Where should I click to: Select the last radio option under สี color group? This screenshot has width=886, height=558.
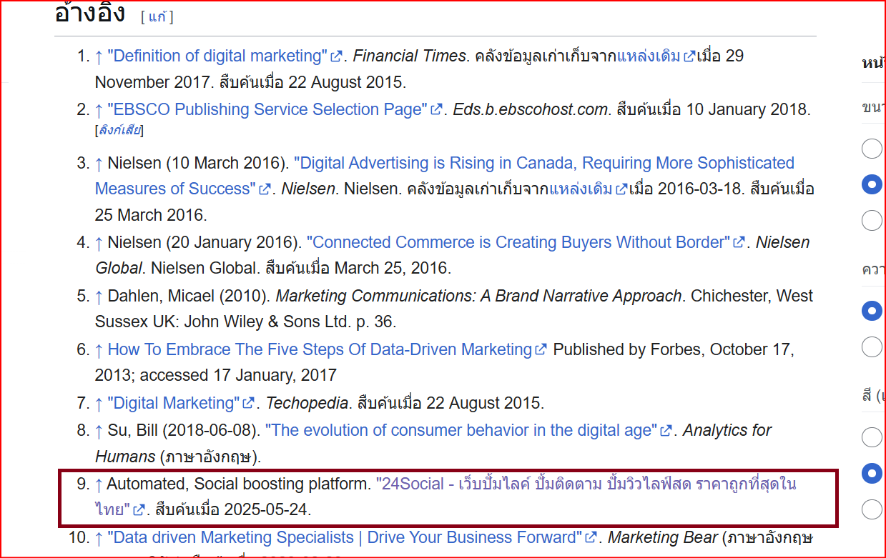(872, 509)
